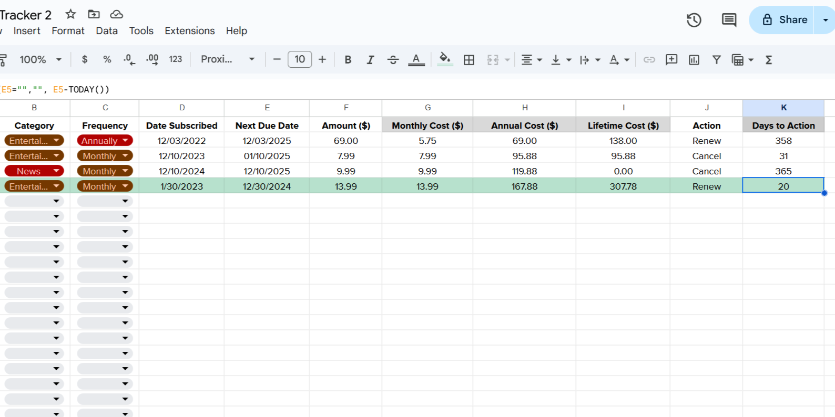
Task: Open the News category dropdown chip
Action: coord(34,171)
